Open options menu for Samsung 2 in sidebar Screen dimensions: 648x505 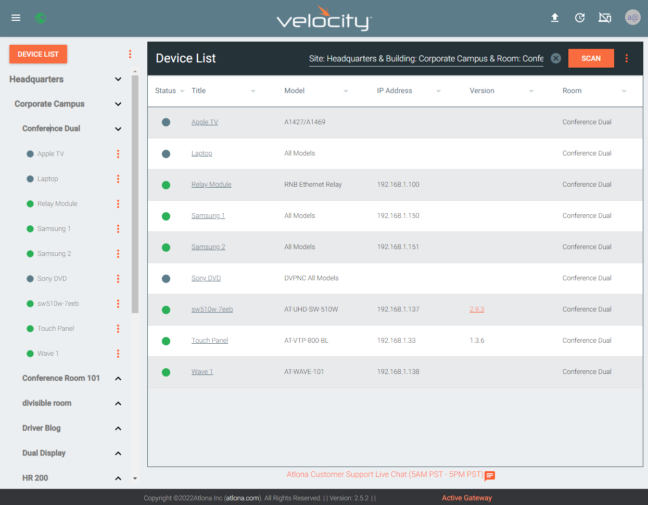(118, 254)
